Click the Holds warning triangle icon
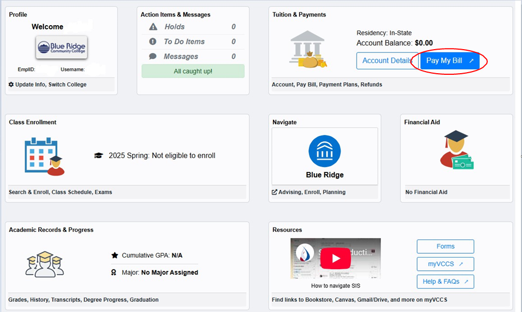Viewport: 522px width, 312px height. [153, 27]
